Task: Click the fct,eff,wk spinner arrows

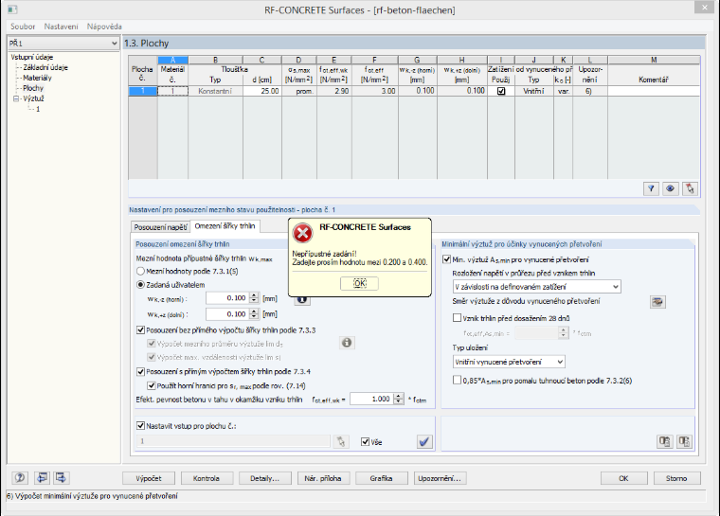Action: pos(399,399)
